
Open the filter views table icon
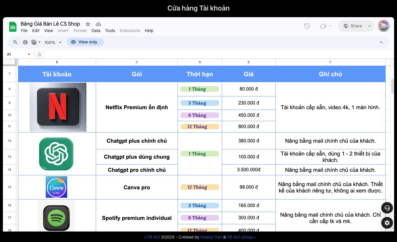[34, 42]
